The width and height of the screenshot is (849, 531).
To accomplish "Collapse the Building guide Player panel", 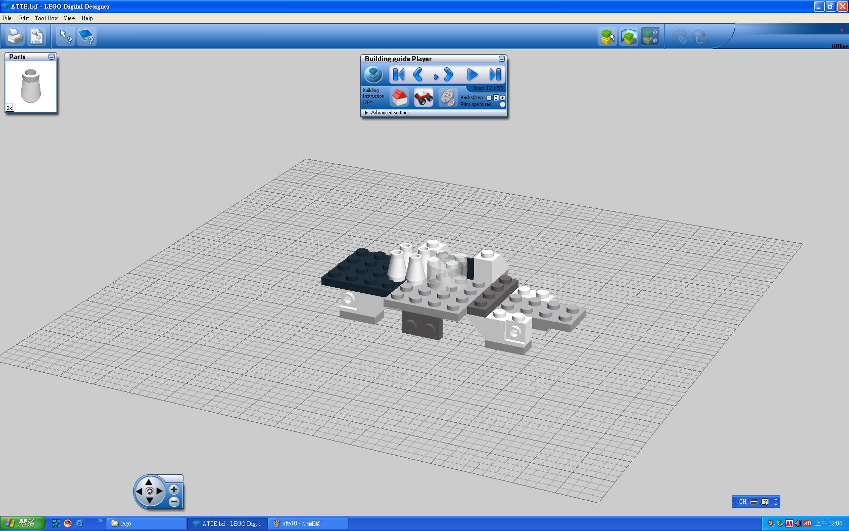I will point(502,59).
